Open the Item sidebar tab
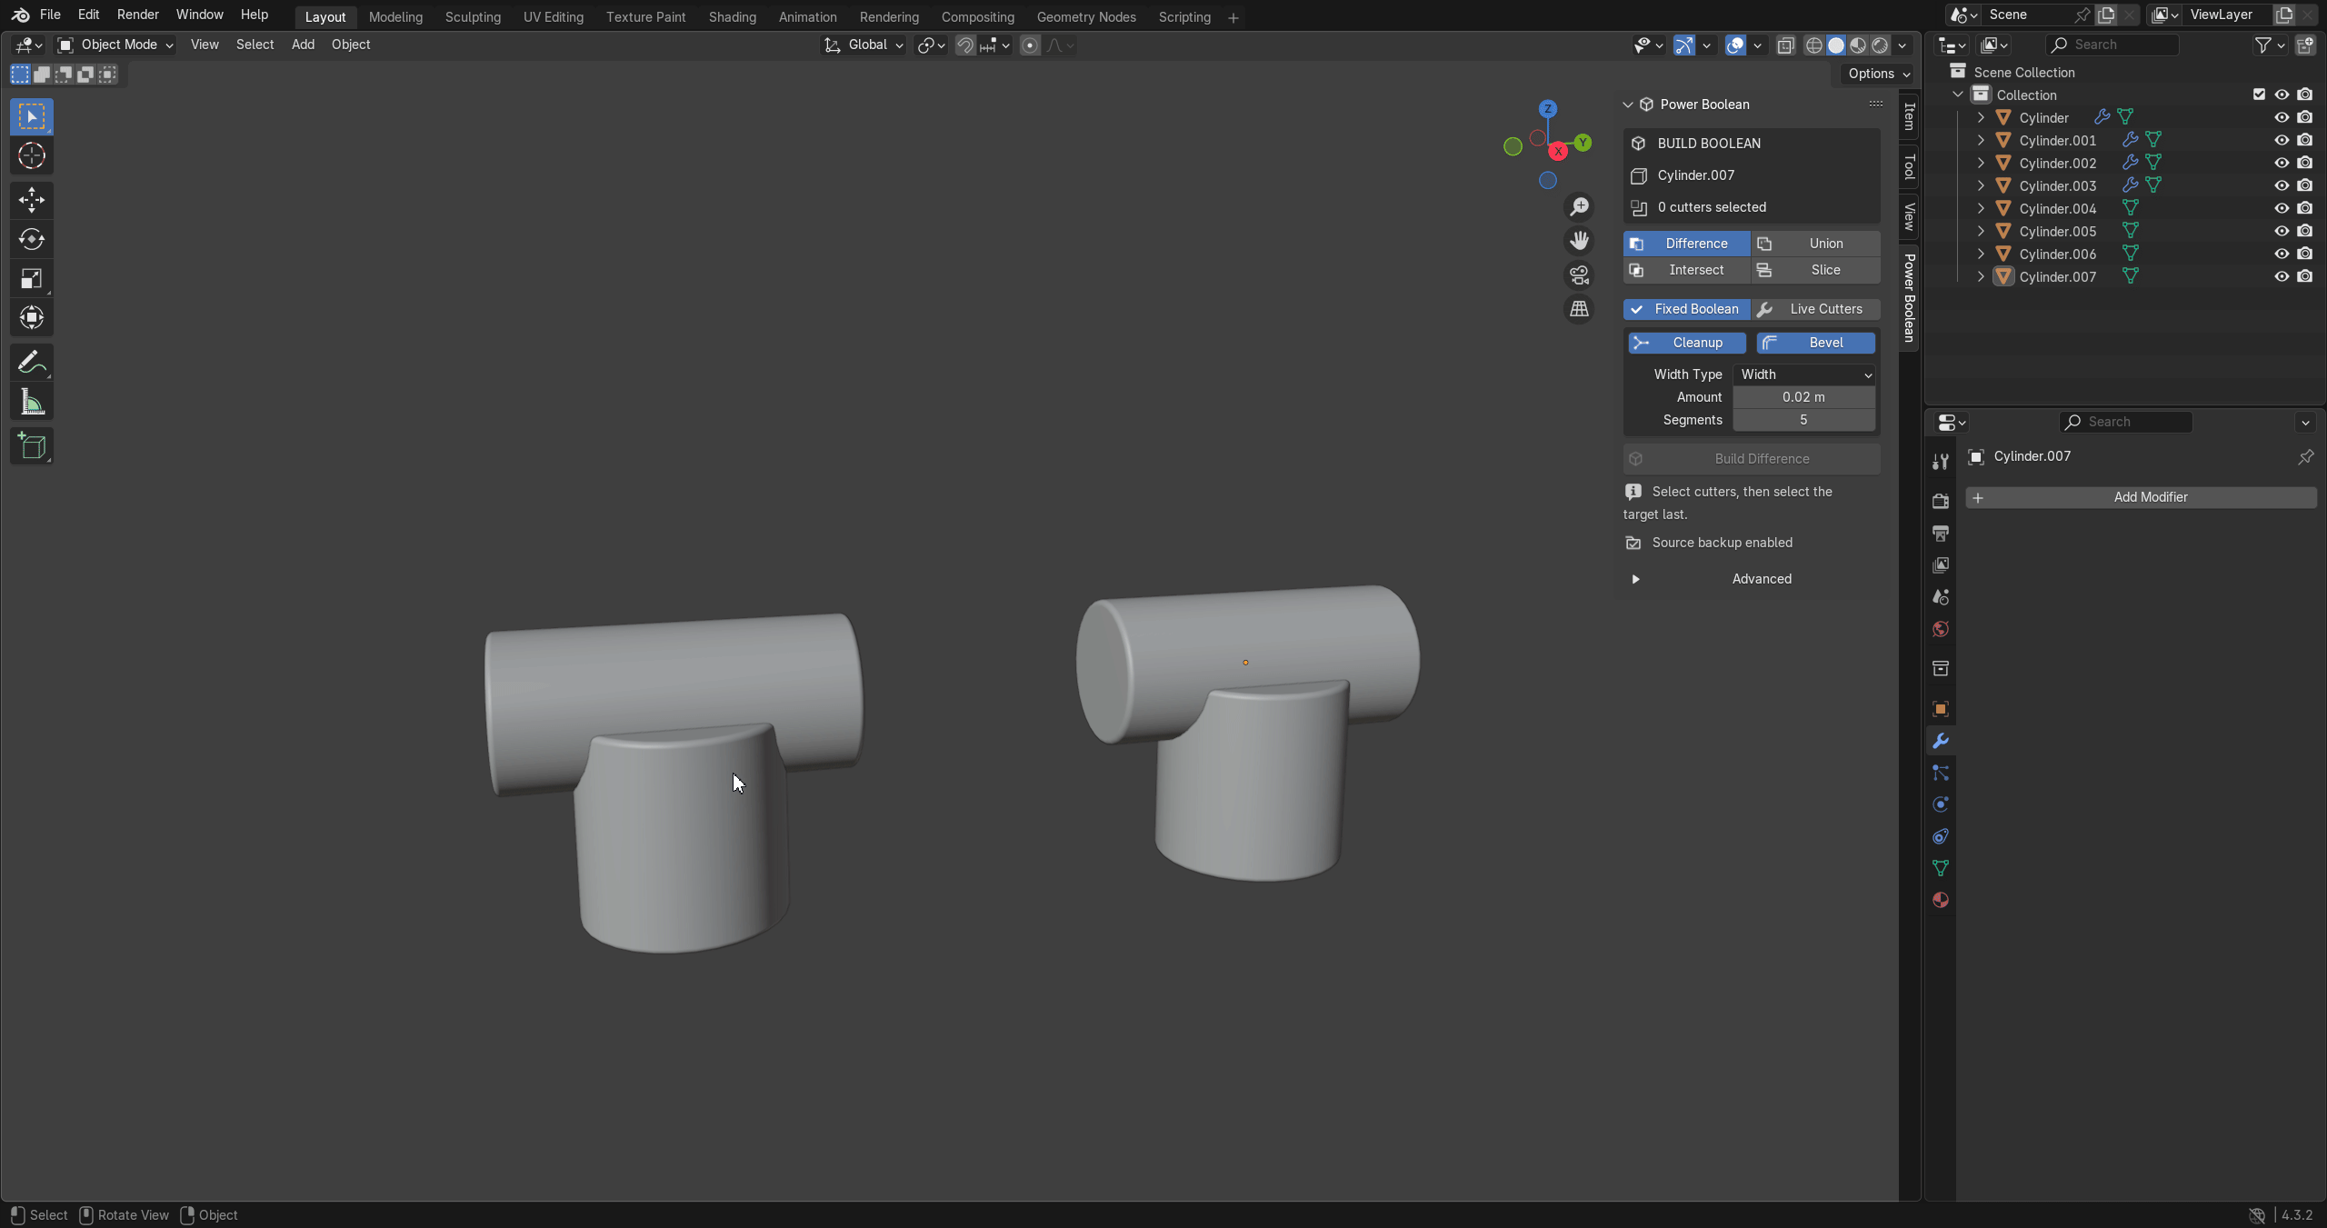The height and width of the screenshot is (1228, 2327). point(1910,116)
